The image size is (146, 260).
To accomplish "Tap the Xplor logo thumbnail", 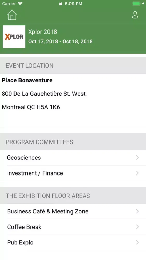I will (14, 37).
